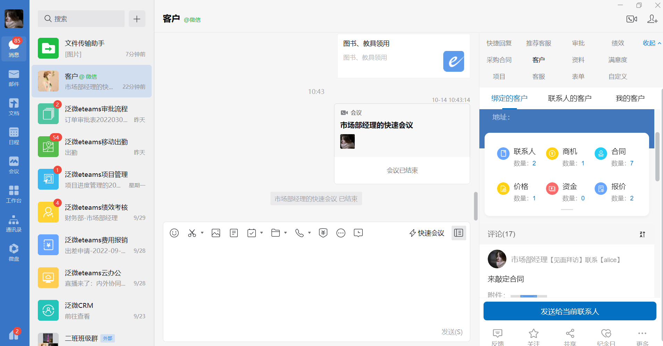Open the 微盘 cloud disk sidebar icon

[x=14, y=253]
